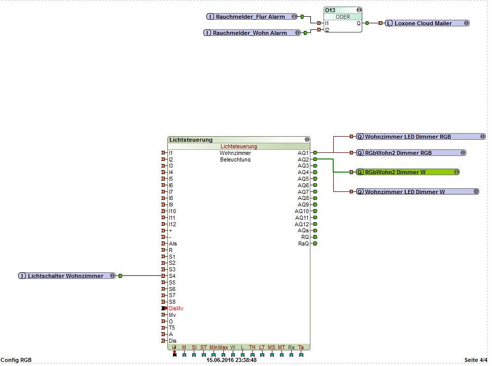Select the Wohnzimmer LED Dimmer RGB output
Image resolution: width=494 pixels, height=366 pixels.
(x=420, y=137)
